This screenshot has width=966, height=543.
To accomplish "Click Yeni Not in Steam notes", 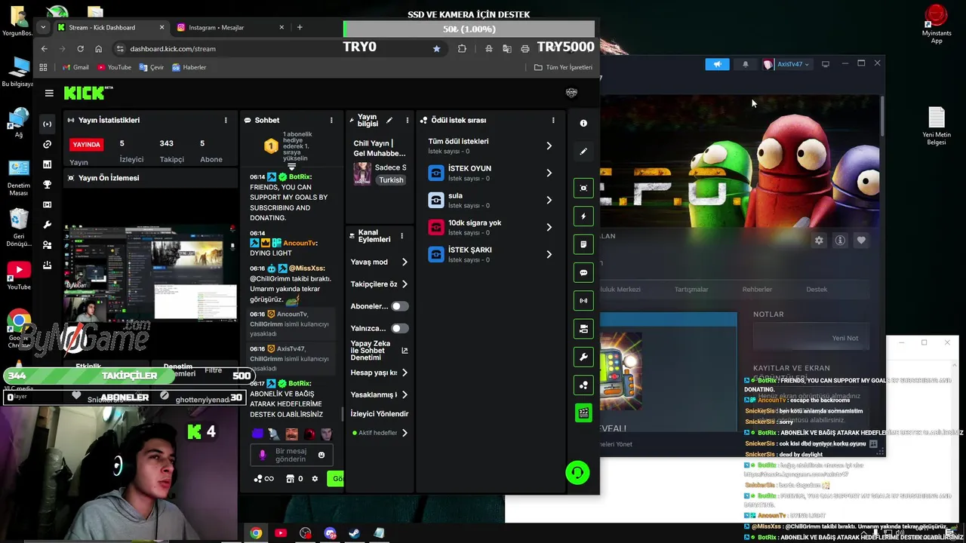I will [844, 338].
